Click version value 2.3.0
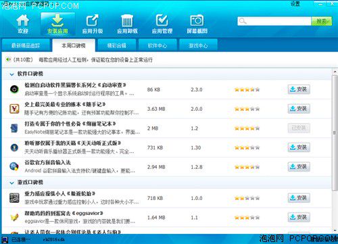 [197, 89]
